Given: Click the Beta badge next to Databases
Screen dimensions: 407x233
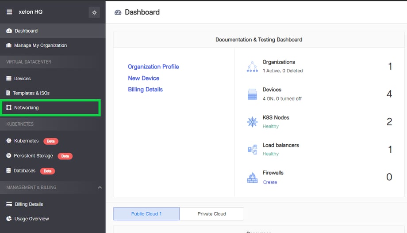Looking at the screenshot, I should [x=47, y=171].
